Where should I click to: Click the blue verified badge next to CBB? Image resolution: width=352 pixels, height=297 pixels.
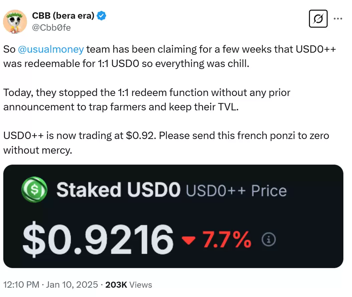[101, 15]
